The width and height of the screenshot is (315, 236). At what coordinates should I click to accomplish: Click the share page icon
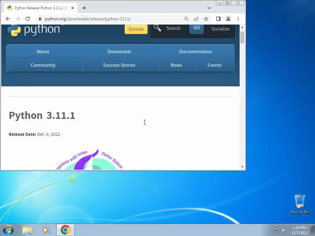tap(196, 19)
